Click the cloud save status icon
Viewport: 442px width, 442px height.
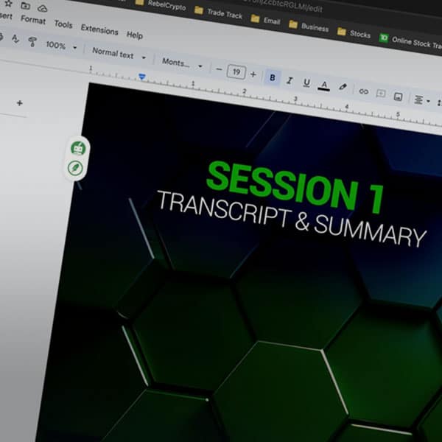coord(42,7)
